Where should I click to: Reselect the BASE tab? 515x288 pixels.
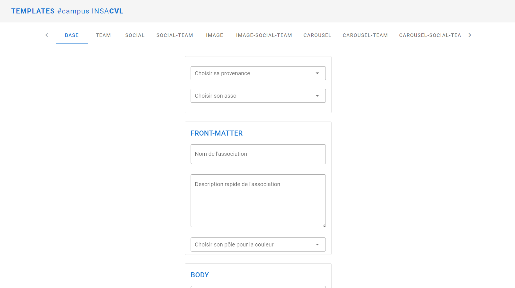click(x=72, y=35)
